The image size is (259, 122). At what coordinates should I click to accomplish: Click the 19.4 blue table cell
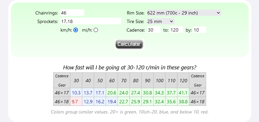pos(112,102)
